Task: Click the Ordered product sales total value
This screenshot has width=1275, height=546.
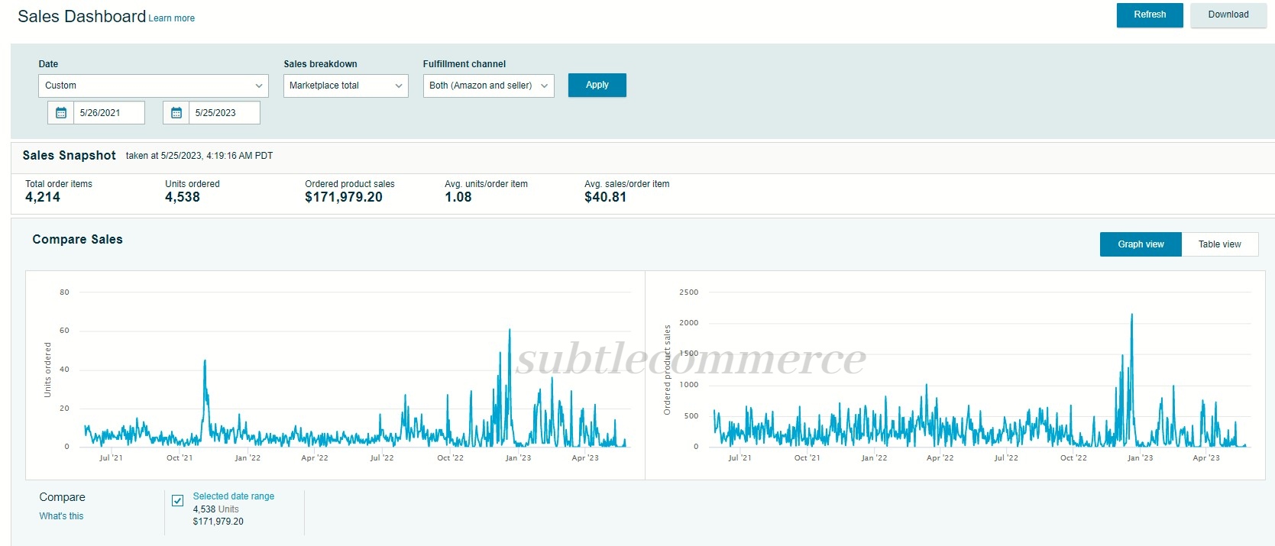Action: [x=344, y=197]
